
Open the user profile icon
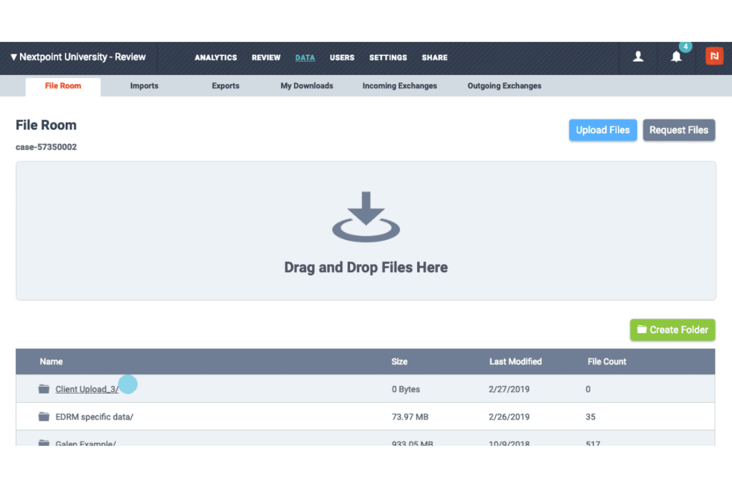638,57
